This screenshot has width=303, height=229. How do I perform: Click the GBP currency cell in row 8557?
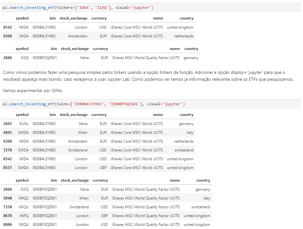[103, 168]
